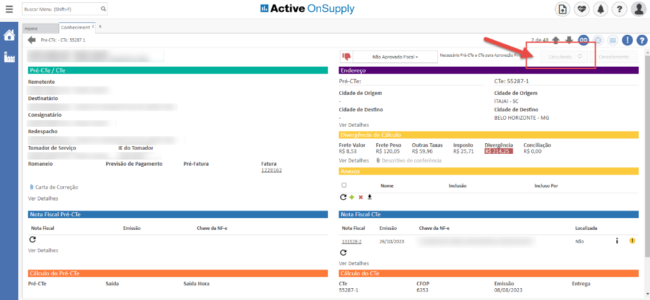Expand Ver Detalhes under Endereço
This screenshot has width=650, height=300.
coord(353,125)
